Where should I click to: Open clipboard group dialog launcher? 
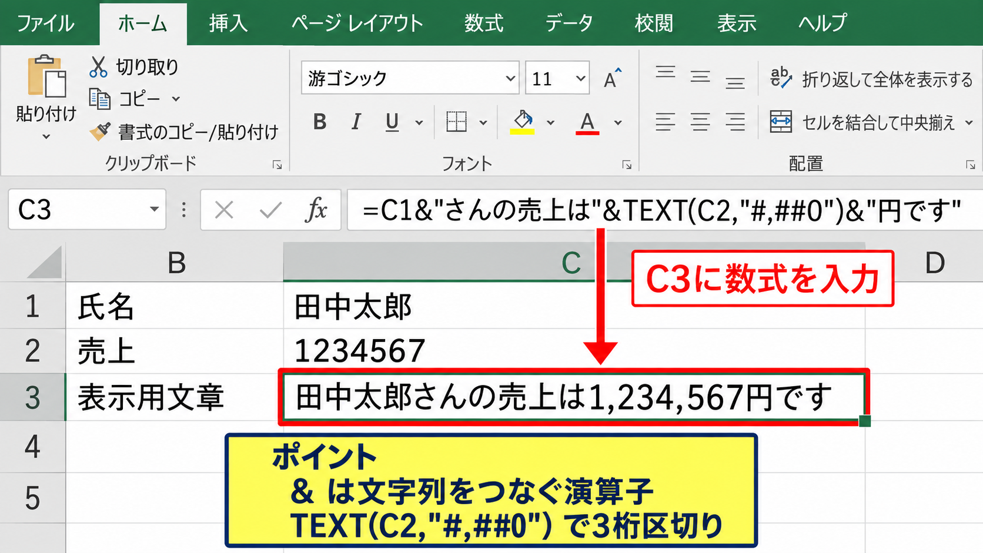pyautogui.click(x=277, y=165)
